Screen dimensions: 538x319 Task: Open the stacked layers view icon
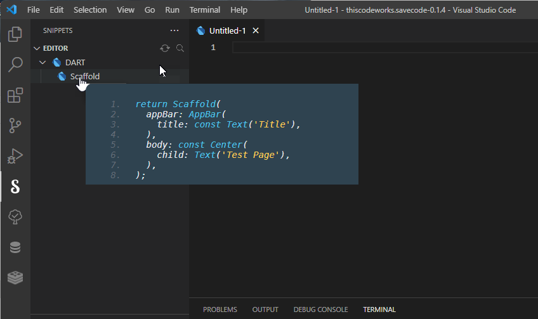tap(15, 278)
